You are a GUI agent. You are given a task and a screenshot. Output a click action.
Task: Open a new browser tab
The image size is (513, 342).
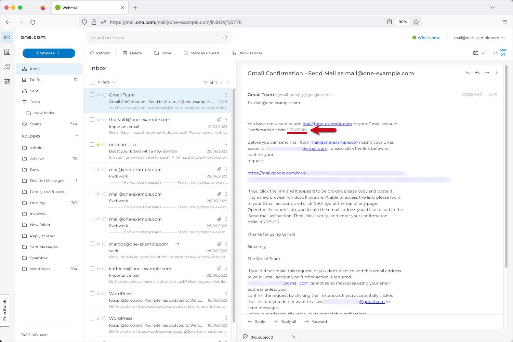point(135,8)
